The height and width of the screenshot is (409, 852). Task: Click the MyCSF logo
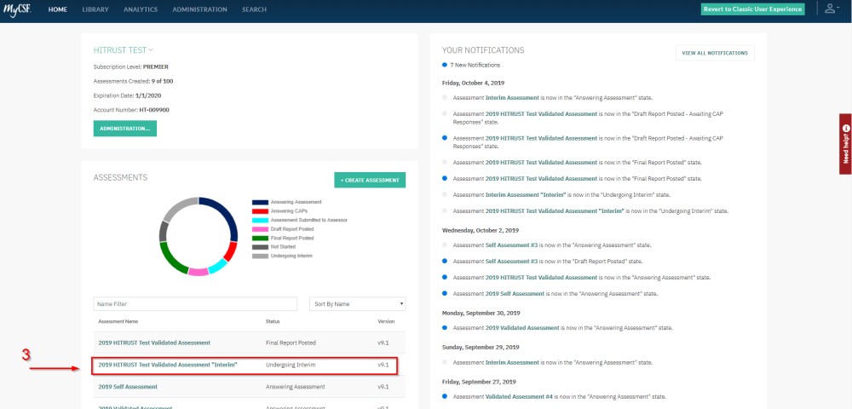(18, 9)
